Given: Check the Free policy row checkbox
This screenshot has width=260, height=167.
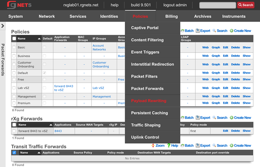Looking at the screenshot, I should coord(14,80).
